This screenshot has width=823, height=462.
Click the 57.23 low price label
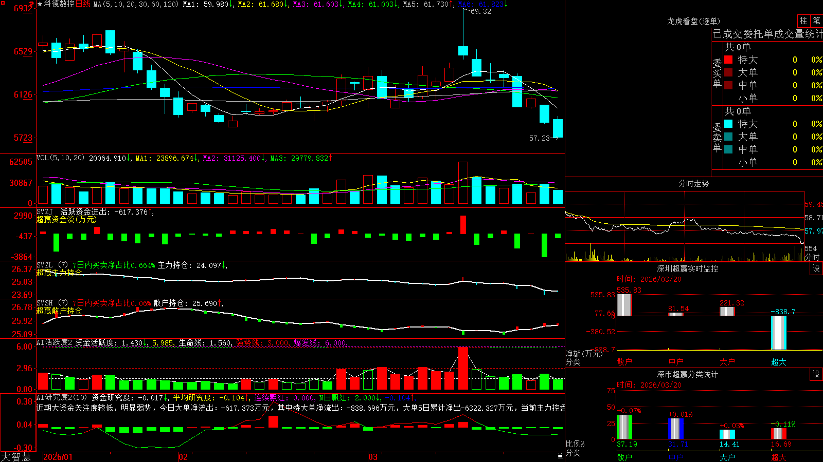click(540, 138)
